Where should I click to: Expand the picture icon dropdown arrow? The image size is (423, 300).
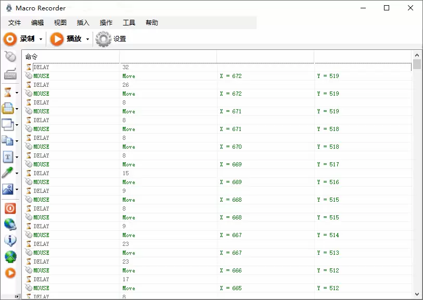tap(17, 189)
